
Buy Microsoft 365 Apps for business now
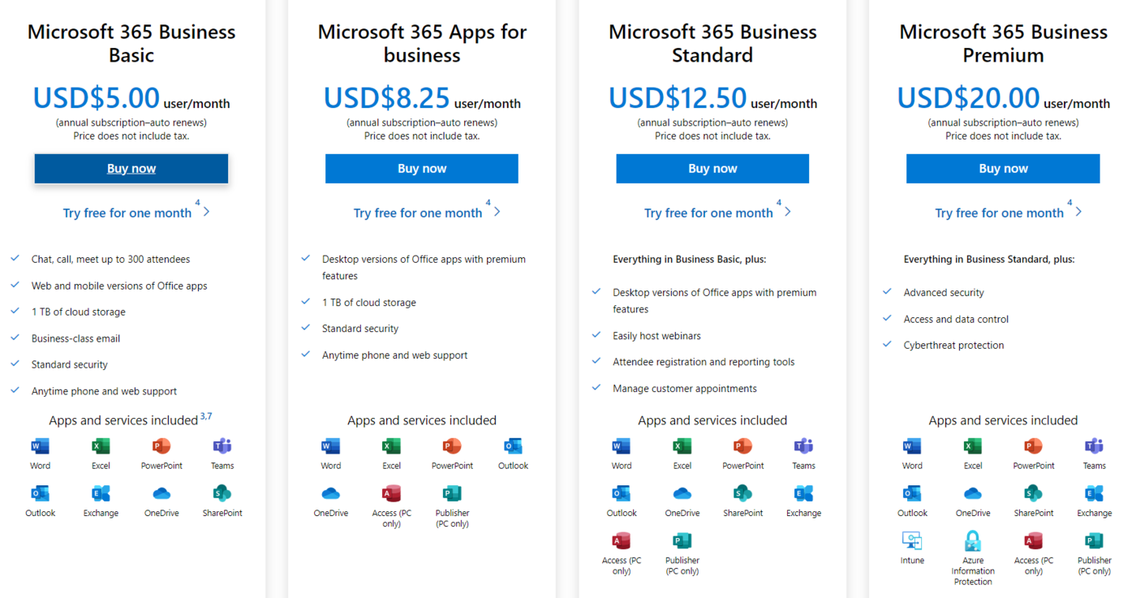click(422, 169)
